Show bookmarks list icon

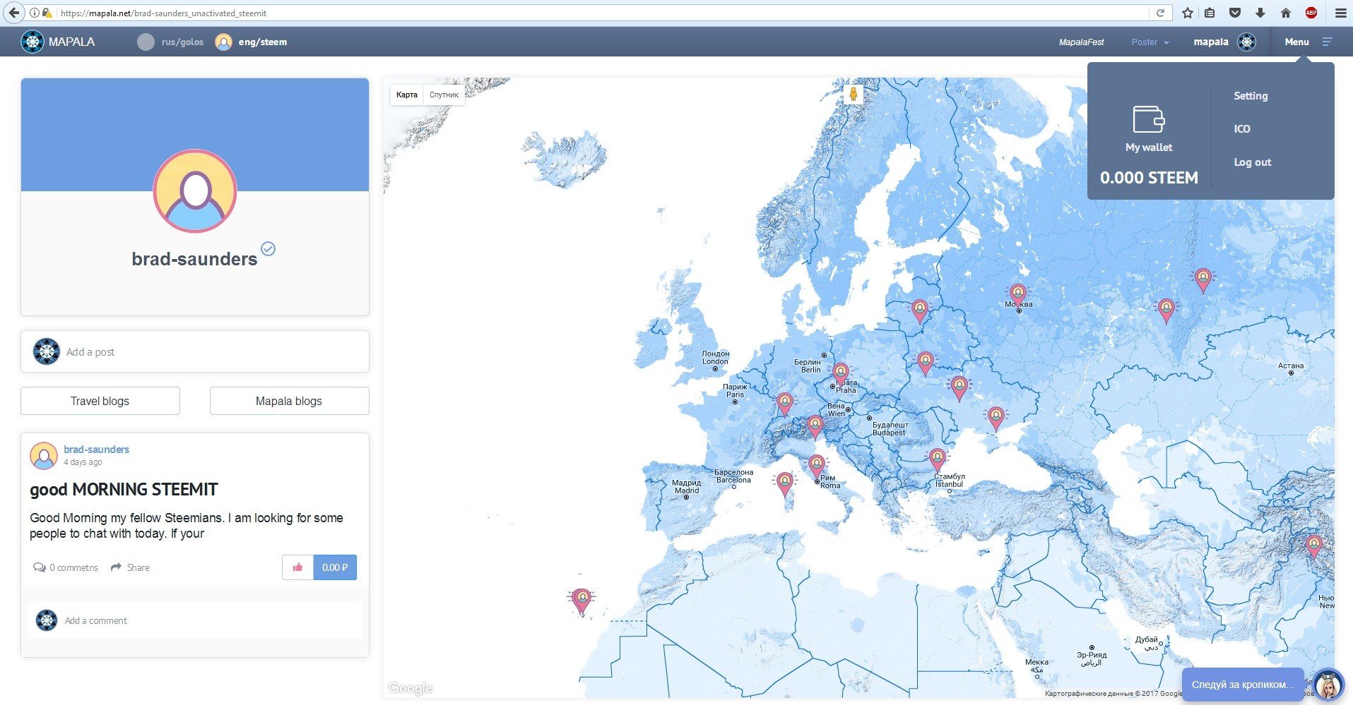1210,13
